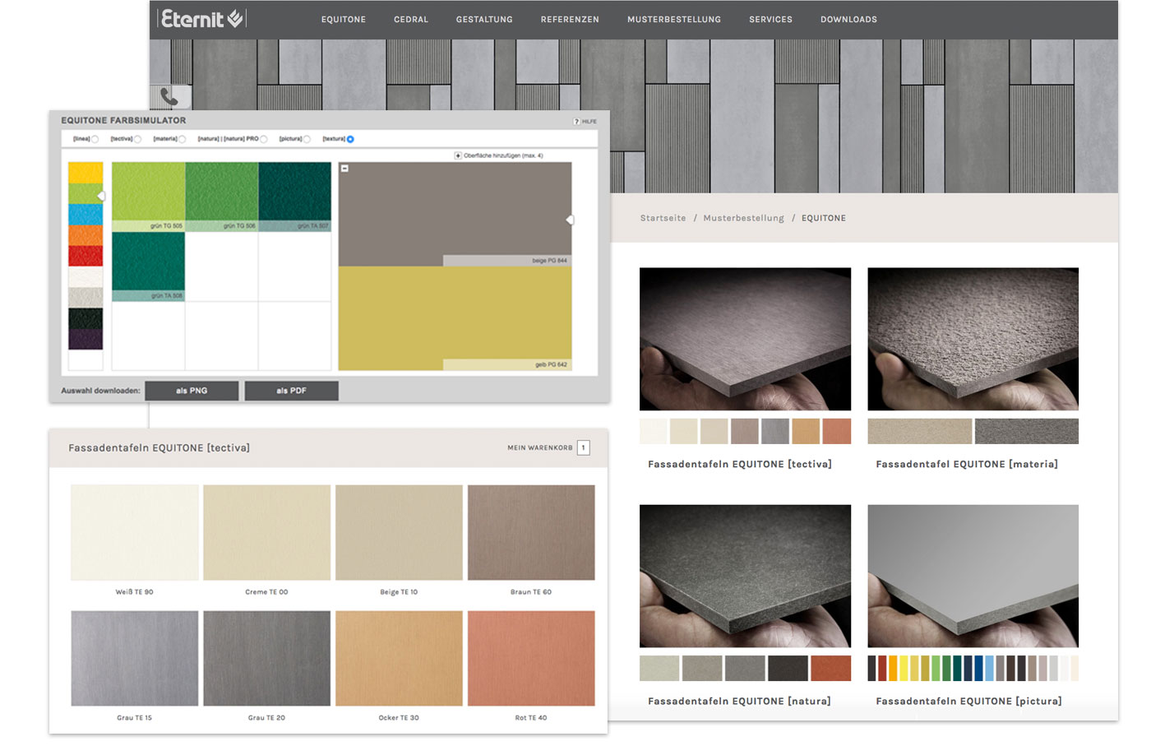Select the Braun TE 60 sample

click(531, 532)
